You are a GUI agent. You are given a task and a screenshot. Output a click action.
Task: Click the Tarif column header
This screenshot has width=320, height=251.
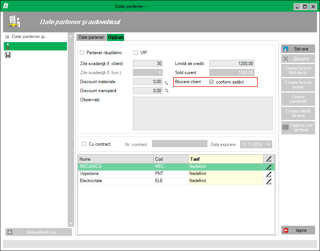pyautogui.click(x=226, y=159)
